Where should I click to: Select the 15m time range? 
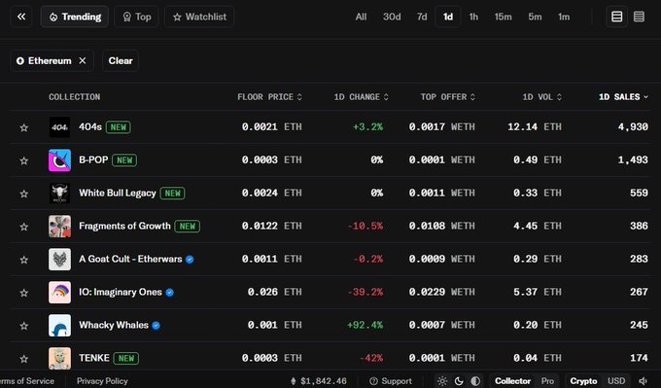[503, 17]
